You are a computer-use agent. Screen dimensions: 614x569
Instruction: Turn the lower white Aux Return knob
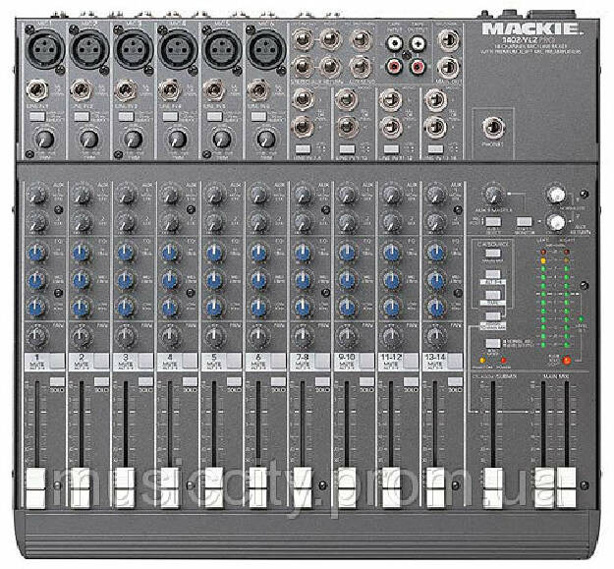pyautogui.click(x=556, y=222)
